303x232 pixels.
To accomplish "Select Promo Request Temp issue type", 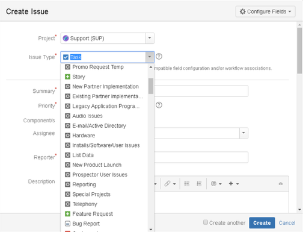I will coord(104,67).
